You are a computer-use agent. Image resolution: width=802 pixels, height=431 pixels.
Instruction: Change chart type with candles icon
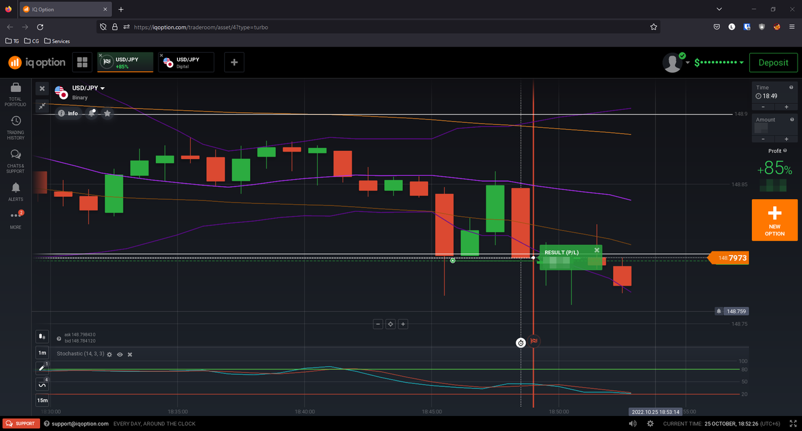click(42, 336)
